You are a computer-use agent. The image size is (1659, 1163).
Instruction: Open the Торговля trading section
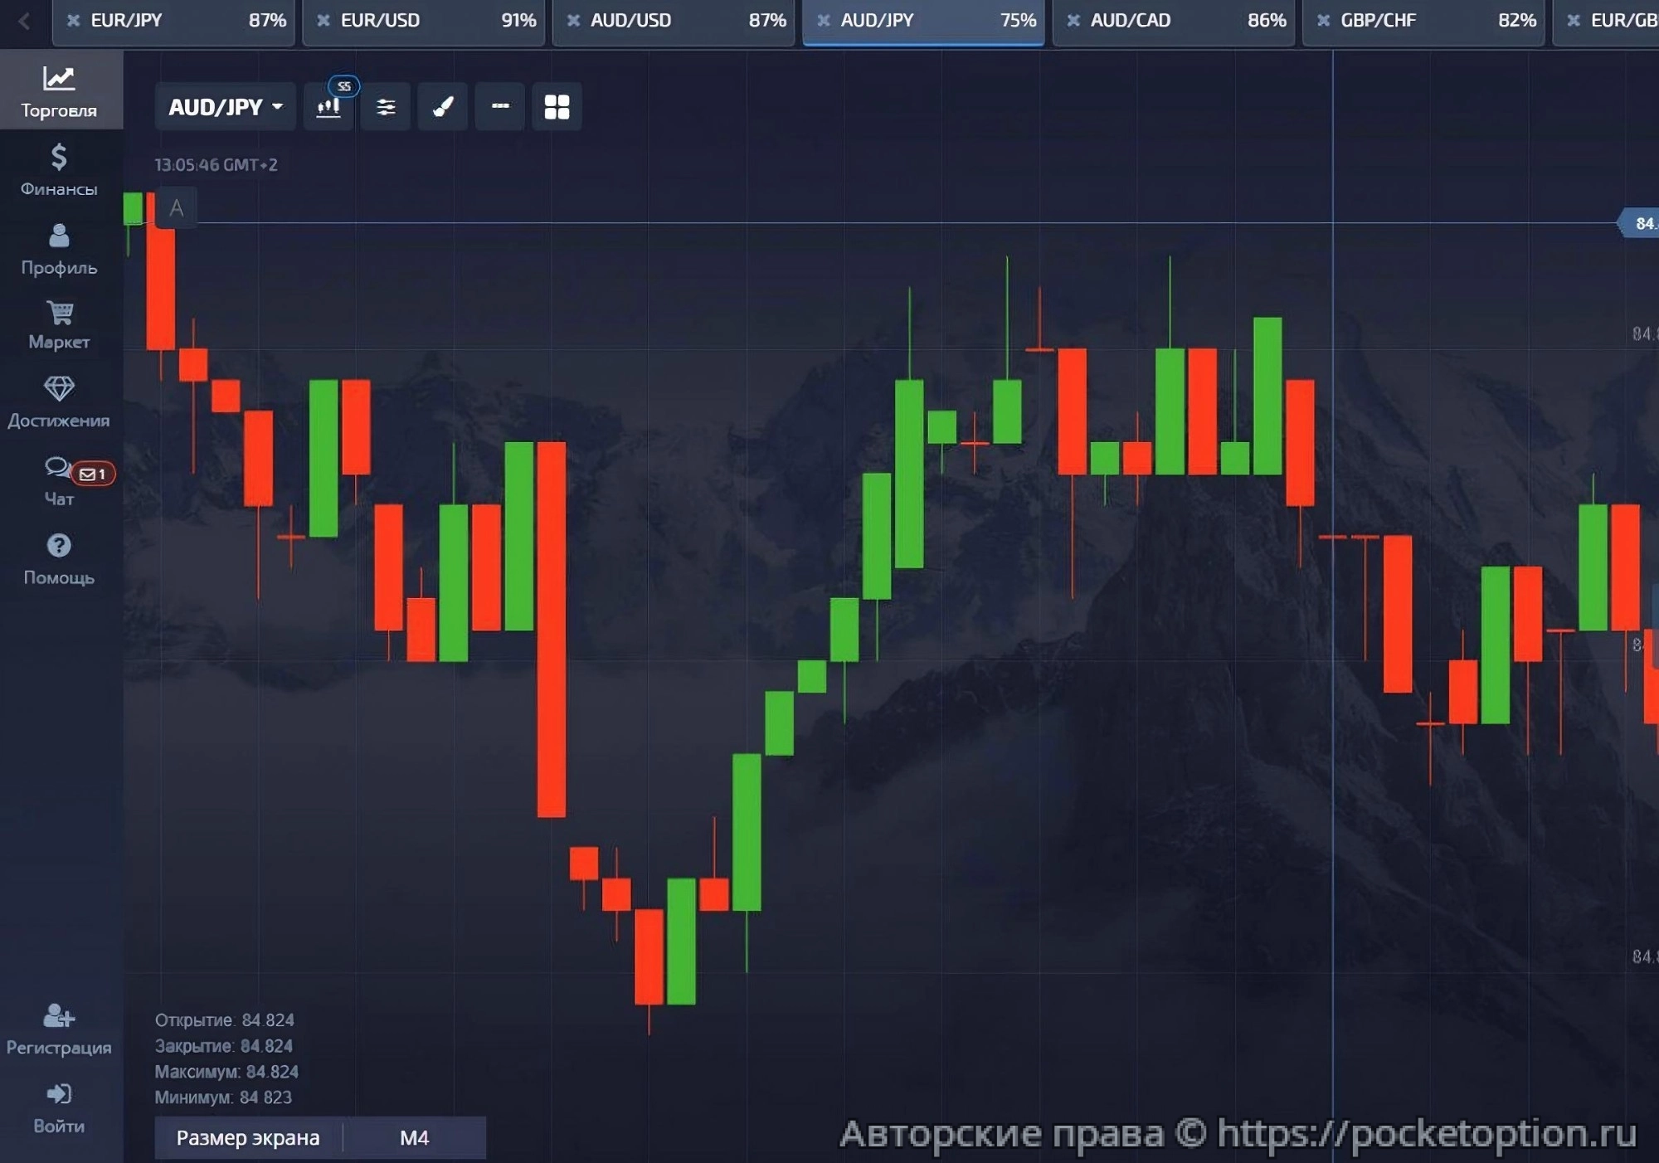point(59,90)
